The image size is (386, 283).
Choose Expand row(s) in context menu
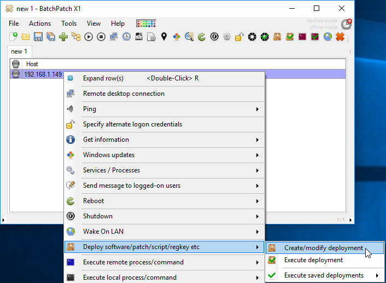pos(164,78)
